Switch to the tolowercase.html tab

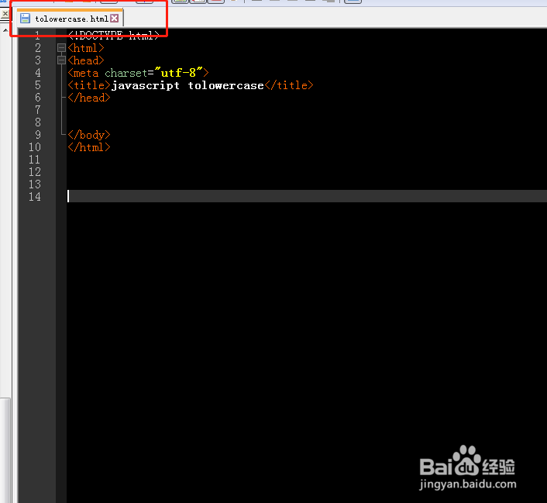pos(71,19)
